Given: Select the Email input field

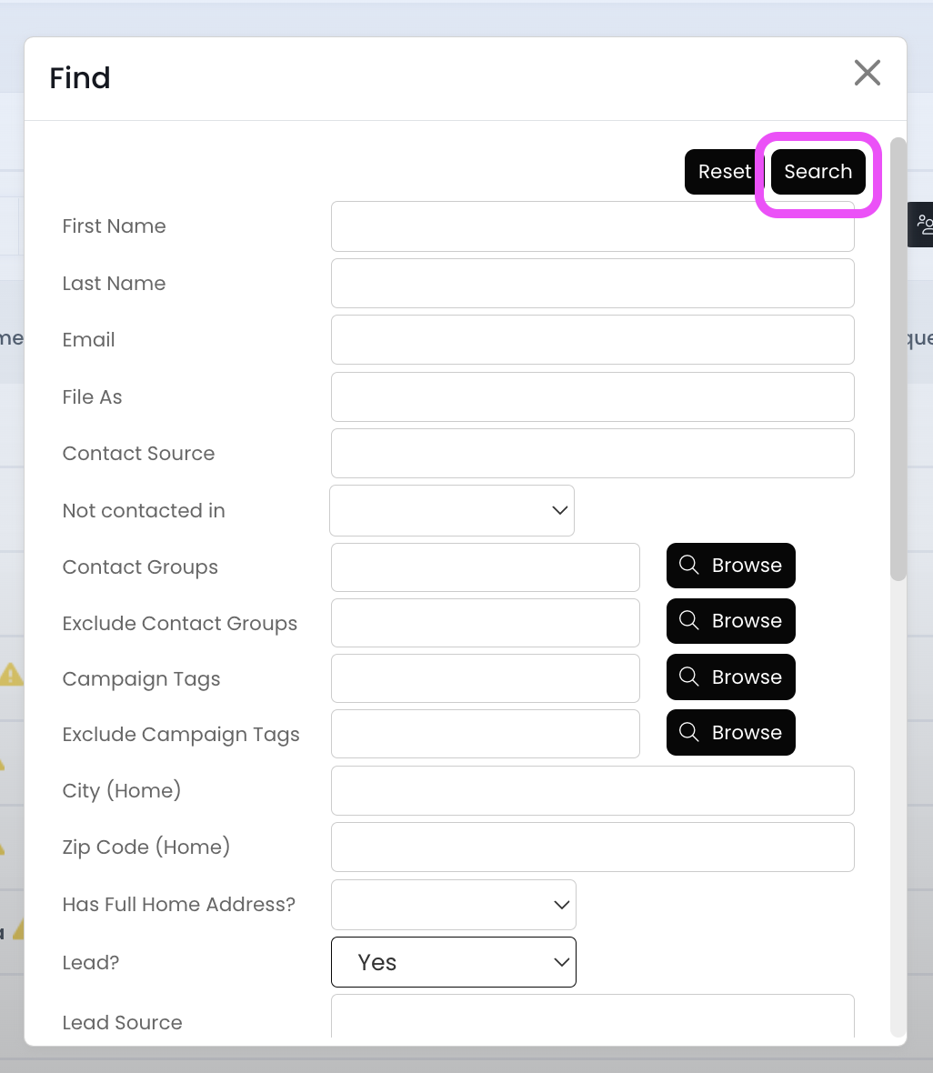Looking at the screenshot, I should [592, 340].
